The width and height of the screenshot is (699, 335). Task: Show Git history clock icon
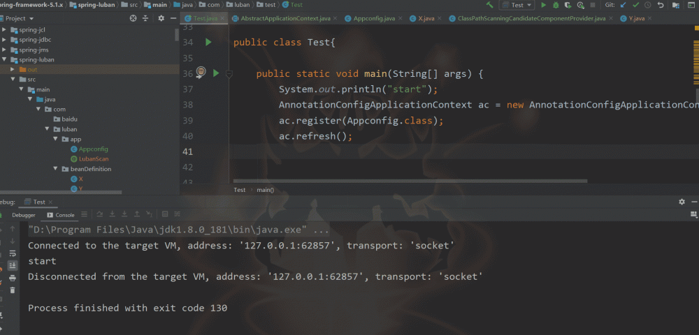[x=648, y=5]
